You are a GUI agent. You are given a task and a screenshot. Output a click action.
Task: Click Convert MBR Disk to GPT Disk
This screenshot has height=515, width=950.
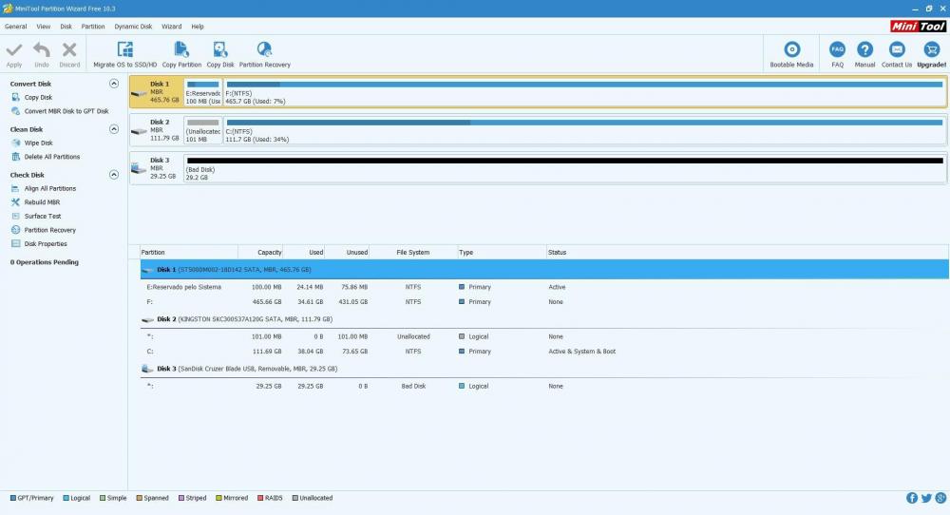point(66,111)
